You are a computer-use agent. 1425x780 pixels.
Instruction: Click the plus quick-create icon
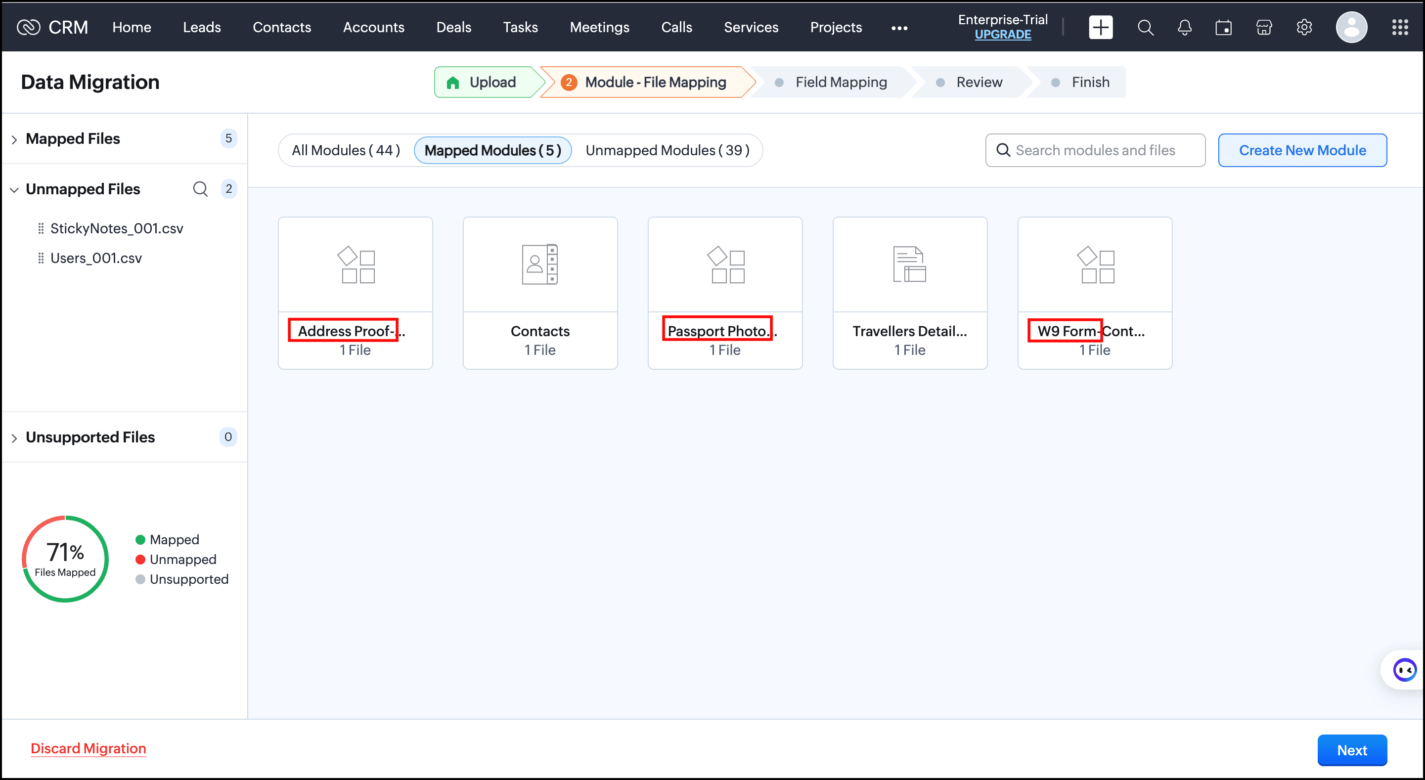[x=1100, y=27]
